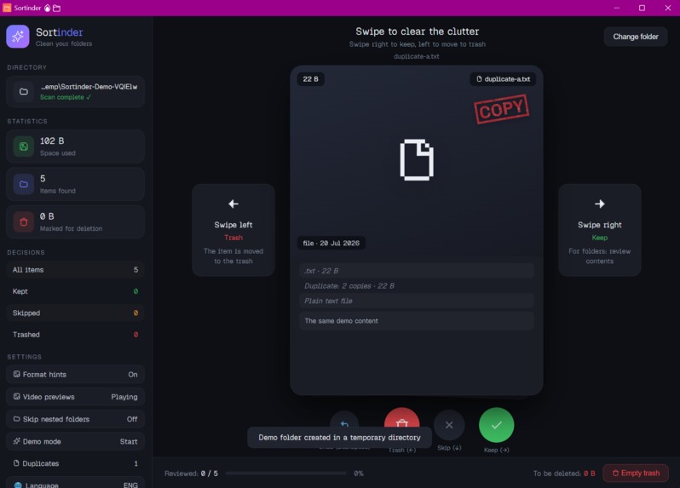Click the scanned directory path box
Image resolution: width=680 pixels, height=488 pixels.
coord(76,91)
